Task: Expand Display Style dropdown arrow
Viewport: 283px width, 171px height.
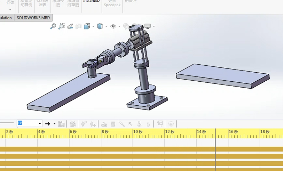Action: click(106, 26)
